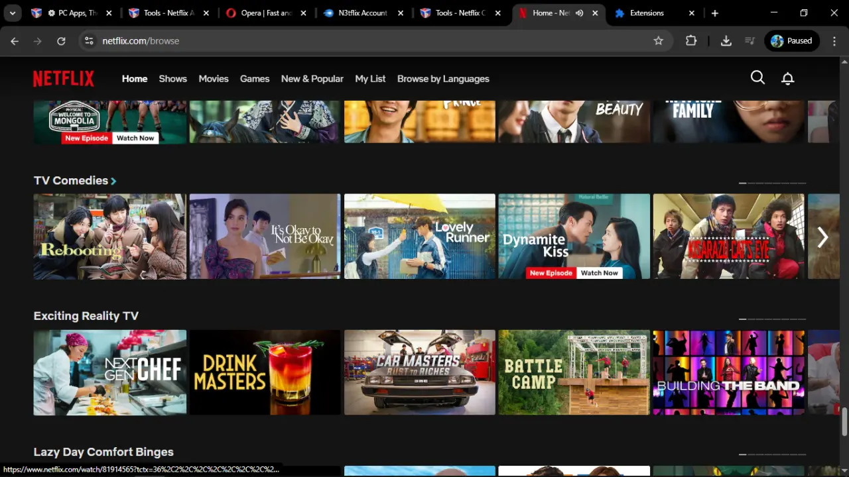
Task: Expand TV Comedies chevron arrow
Action: click(x=113, y=181)
